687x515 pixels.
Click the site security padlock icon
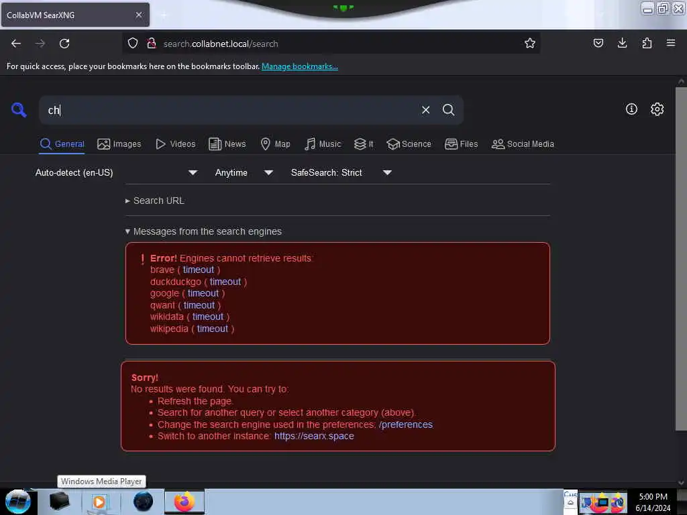click(x=152, y=44)
